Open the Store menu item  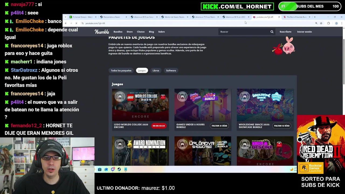[130, 32]
